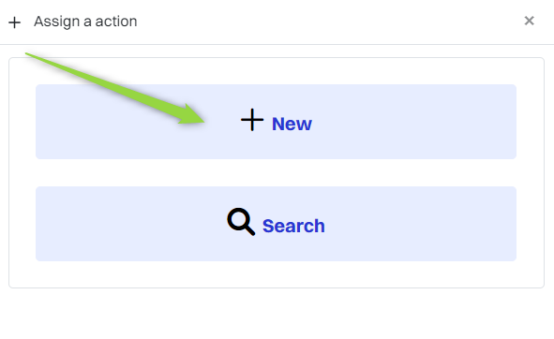This screenshot has width=554, height=339.
Task: Choose the New option tile
Action: [x=276, y=122]
